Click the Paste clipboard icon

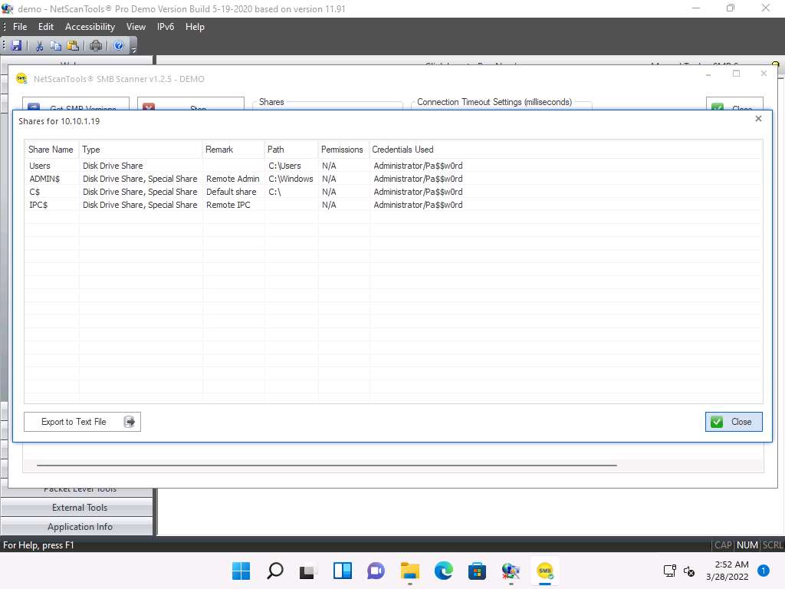(x=73, y=46)
